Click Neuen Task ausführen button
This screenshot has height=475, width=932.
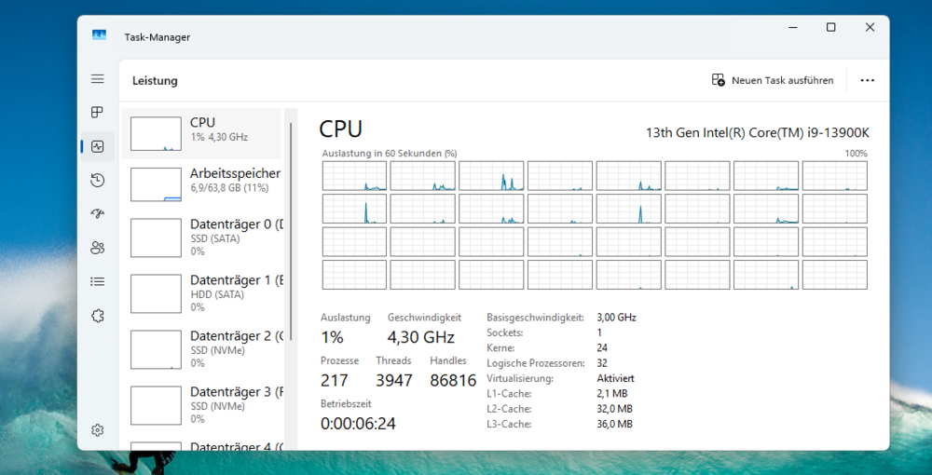click(772, 80)
